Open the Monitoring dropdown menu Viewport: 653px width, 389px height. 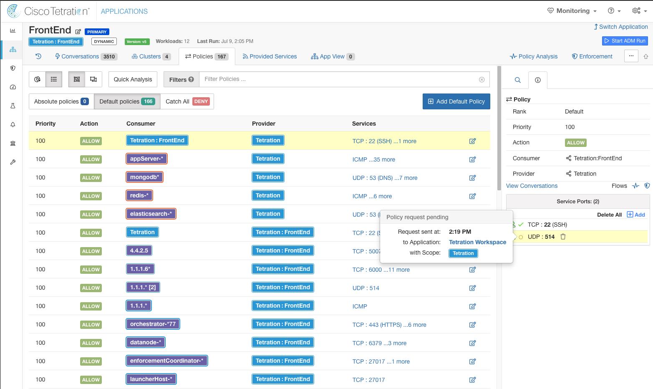pyautogui.click(x=572, y=11)
